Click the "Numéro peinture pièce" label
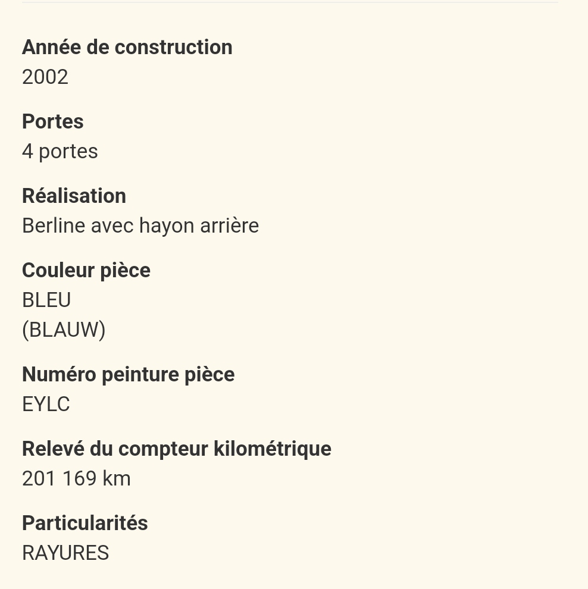Viewport: 588px width, 589px height. 128,374
